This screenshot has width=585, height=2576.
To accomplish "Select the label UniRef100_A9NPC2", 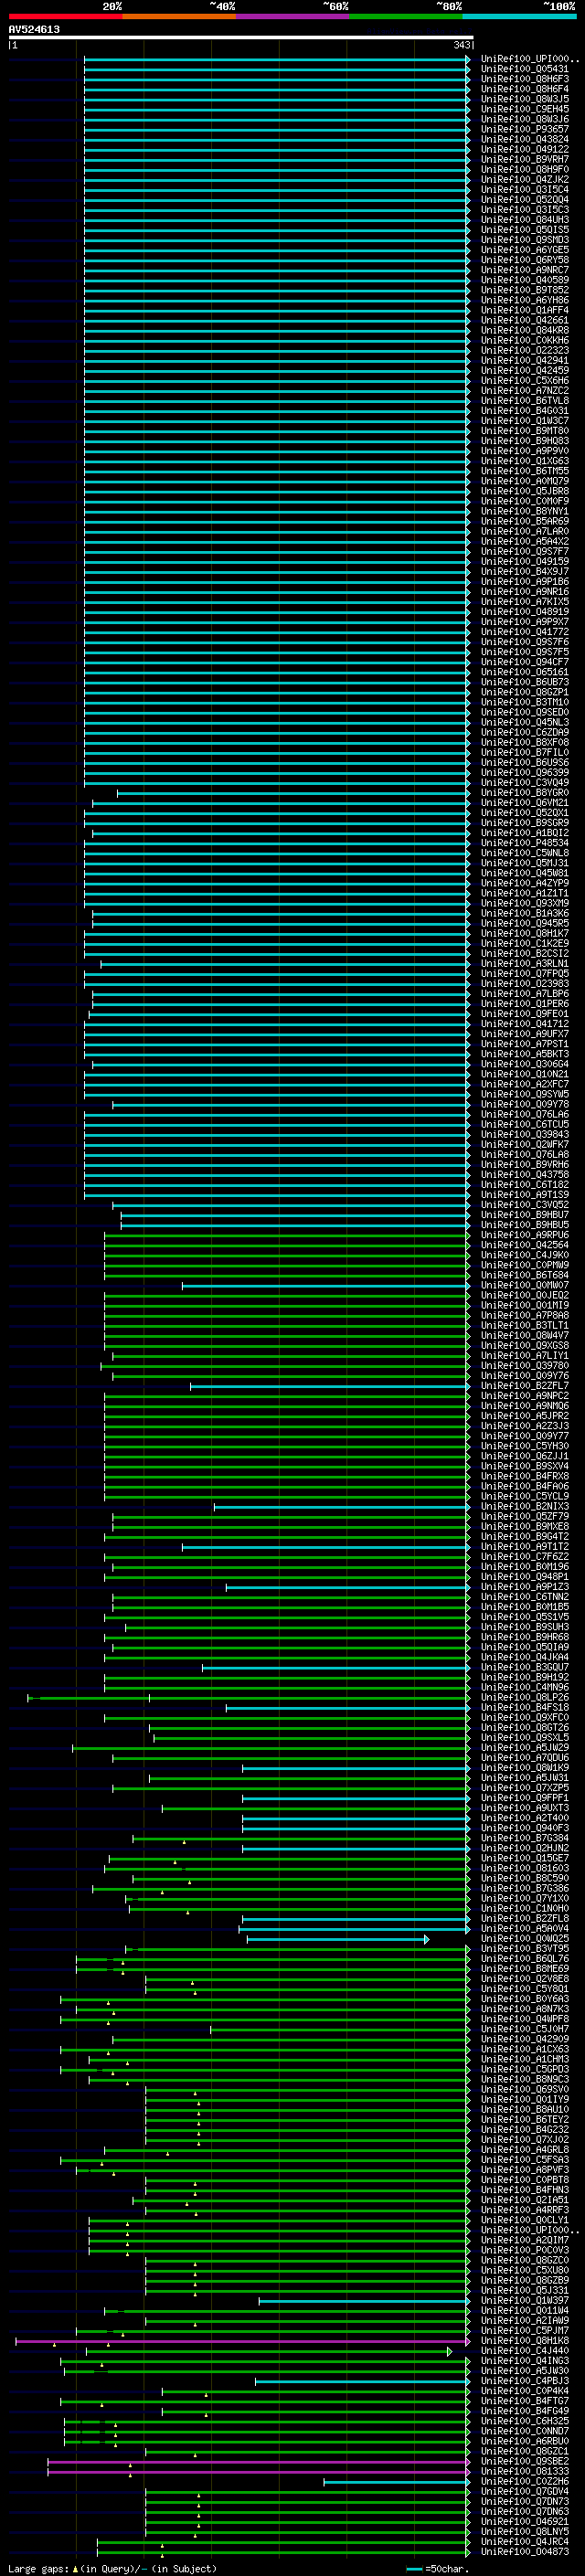I will 524,1396.
